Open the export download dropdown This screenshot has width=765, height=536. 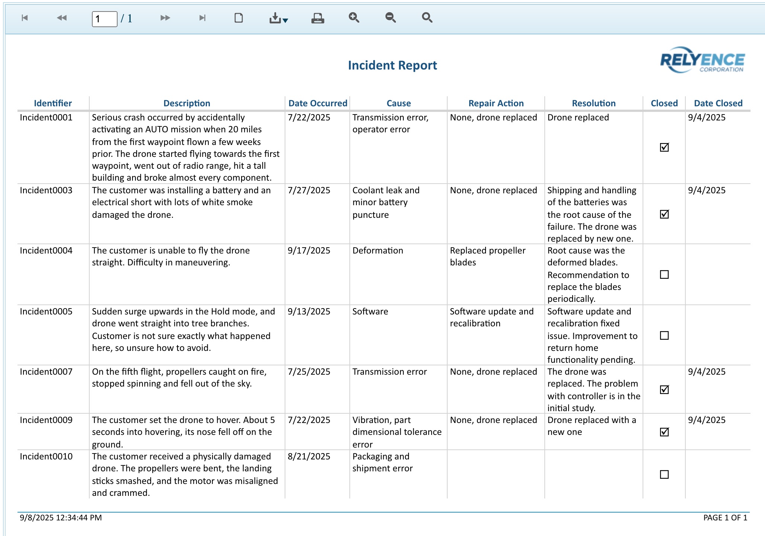click(279, 18)
